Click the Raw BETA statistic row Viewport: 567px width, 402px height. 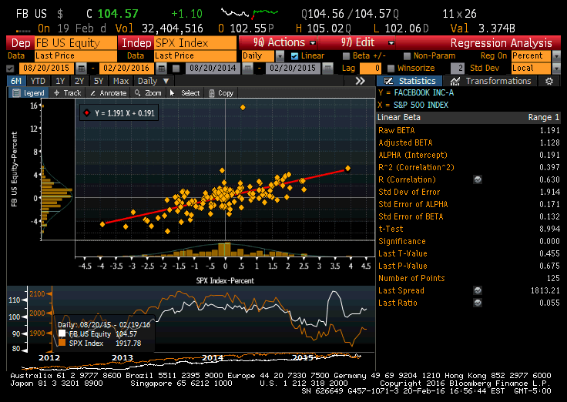click(468, 130)
